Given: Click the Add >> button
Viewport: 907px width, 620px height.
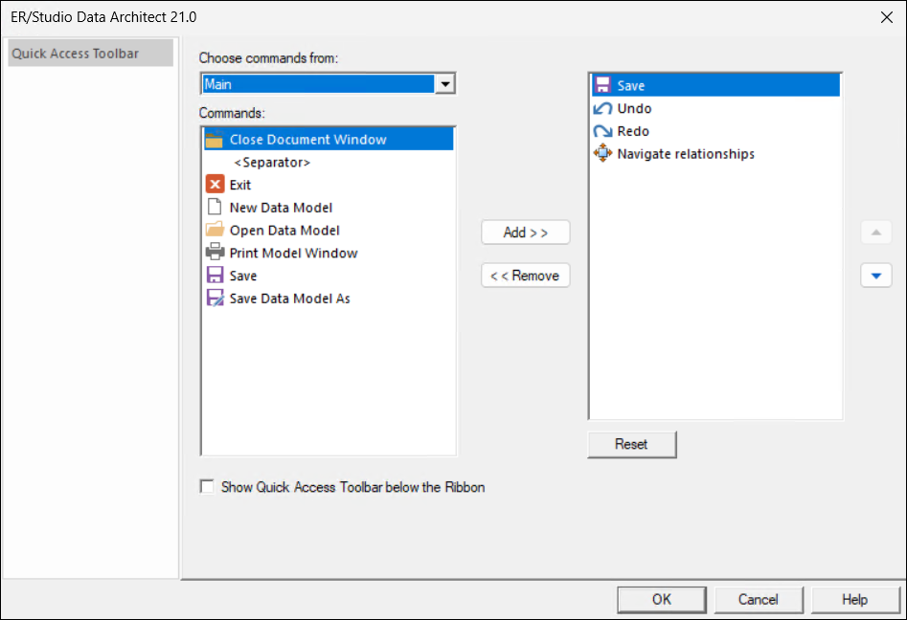Looking at the screenshot, I should 525,232.
